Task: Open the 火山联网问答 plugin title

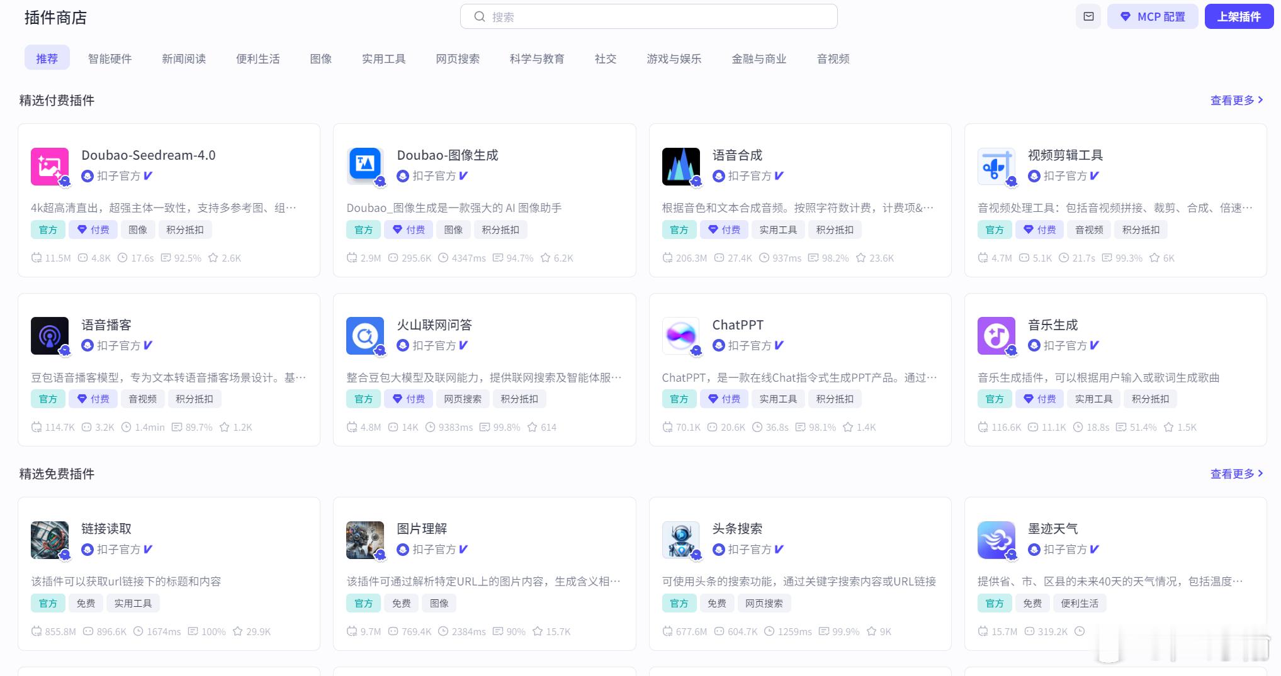Action: point(434,324)
